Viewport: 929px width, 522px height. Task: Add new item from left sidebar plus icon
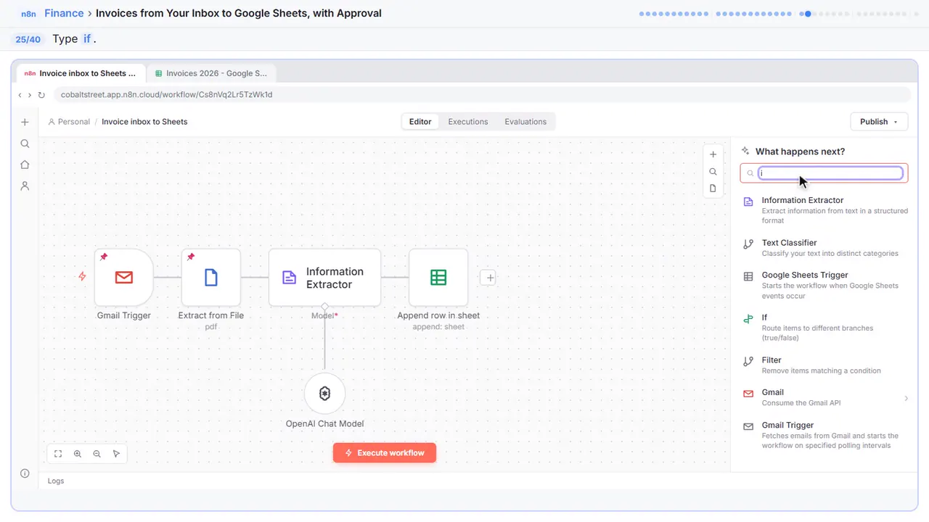coord(25,123)
